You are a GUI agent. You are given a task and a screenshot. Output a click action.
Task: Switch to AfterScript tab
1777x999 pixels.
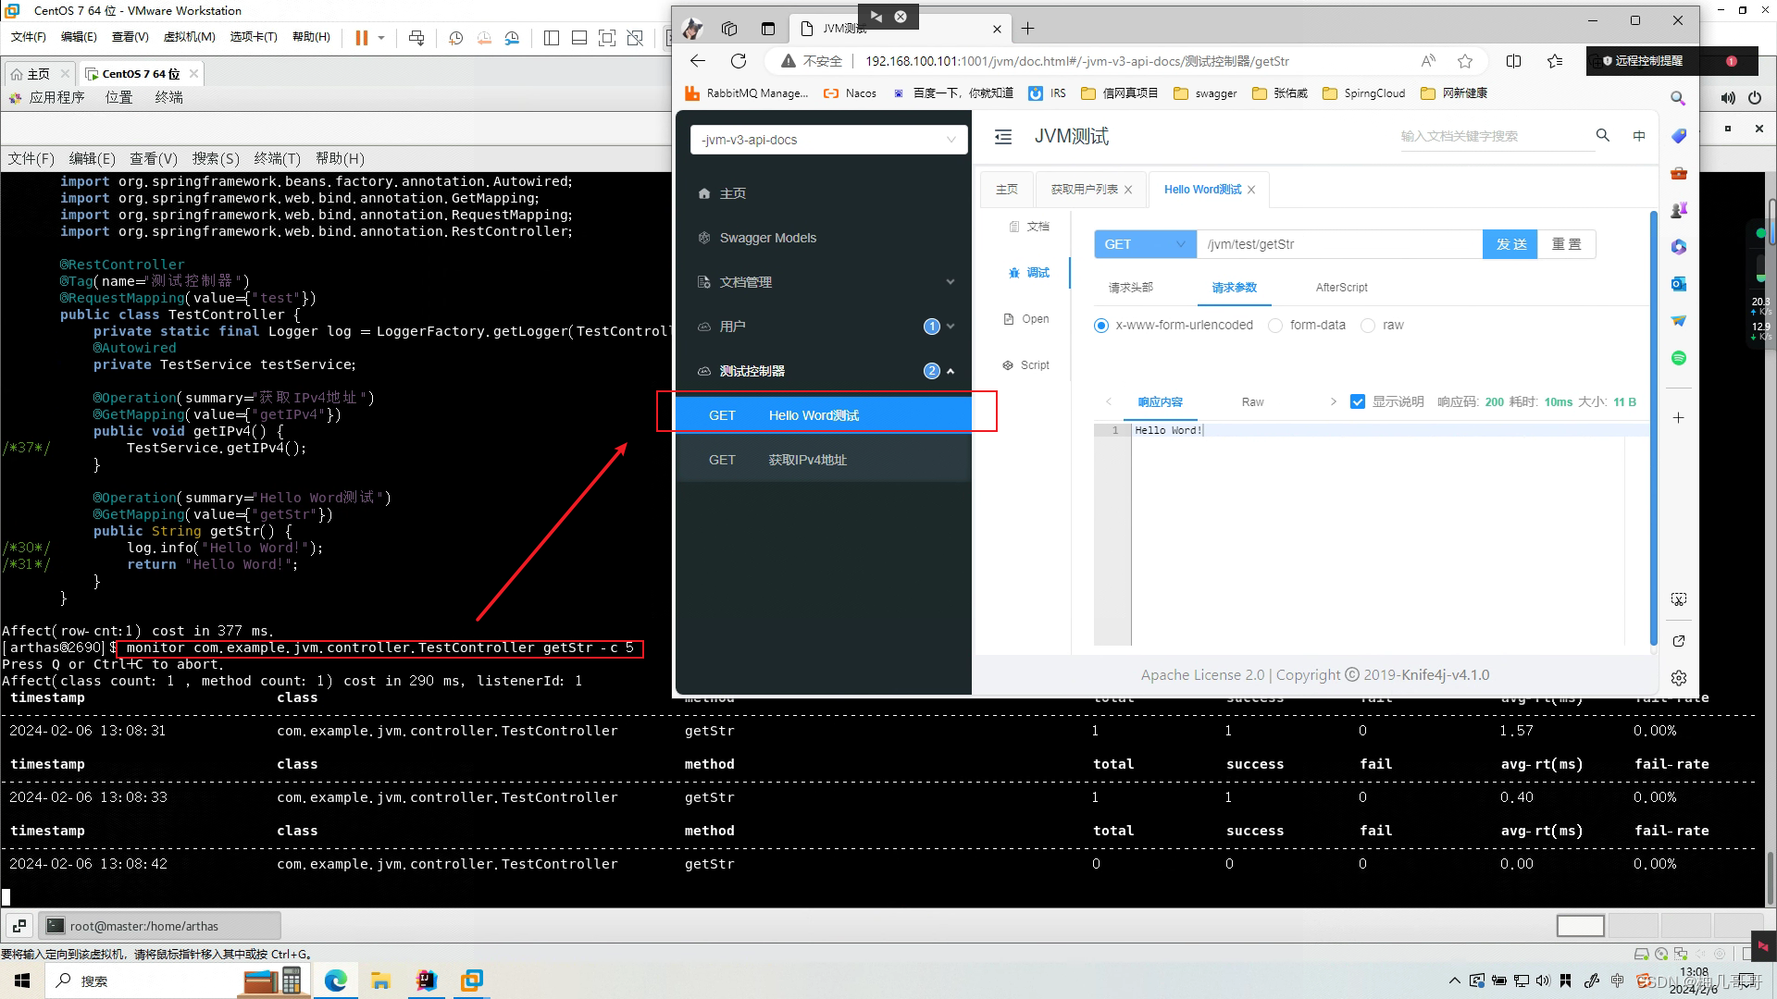point(1341,288)
